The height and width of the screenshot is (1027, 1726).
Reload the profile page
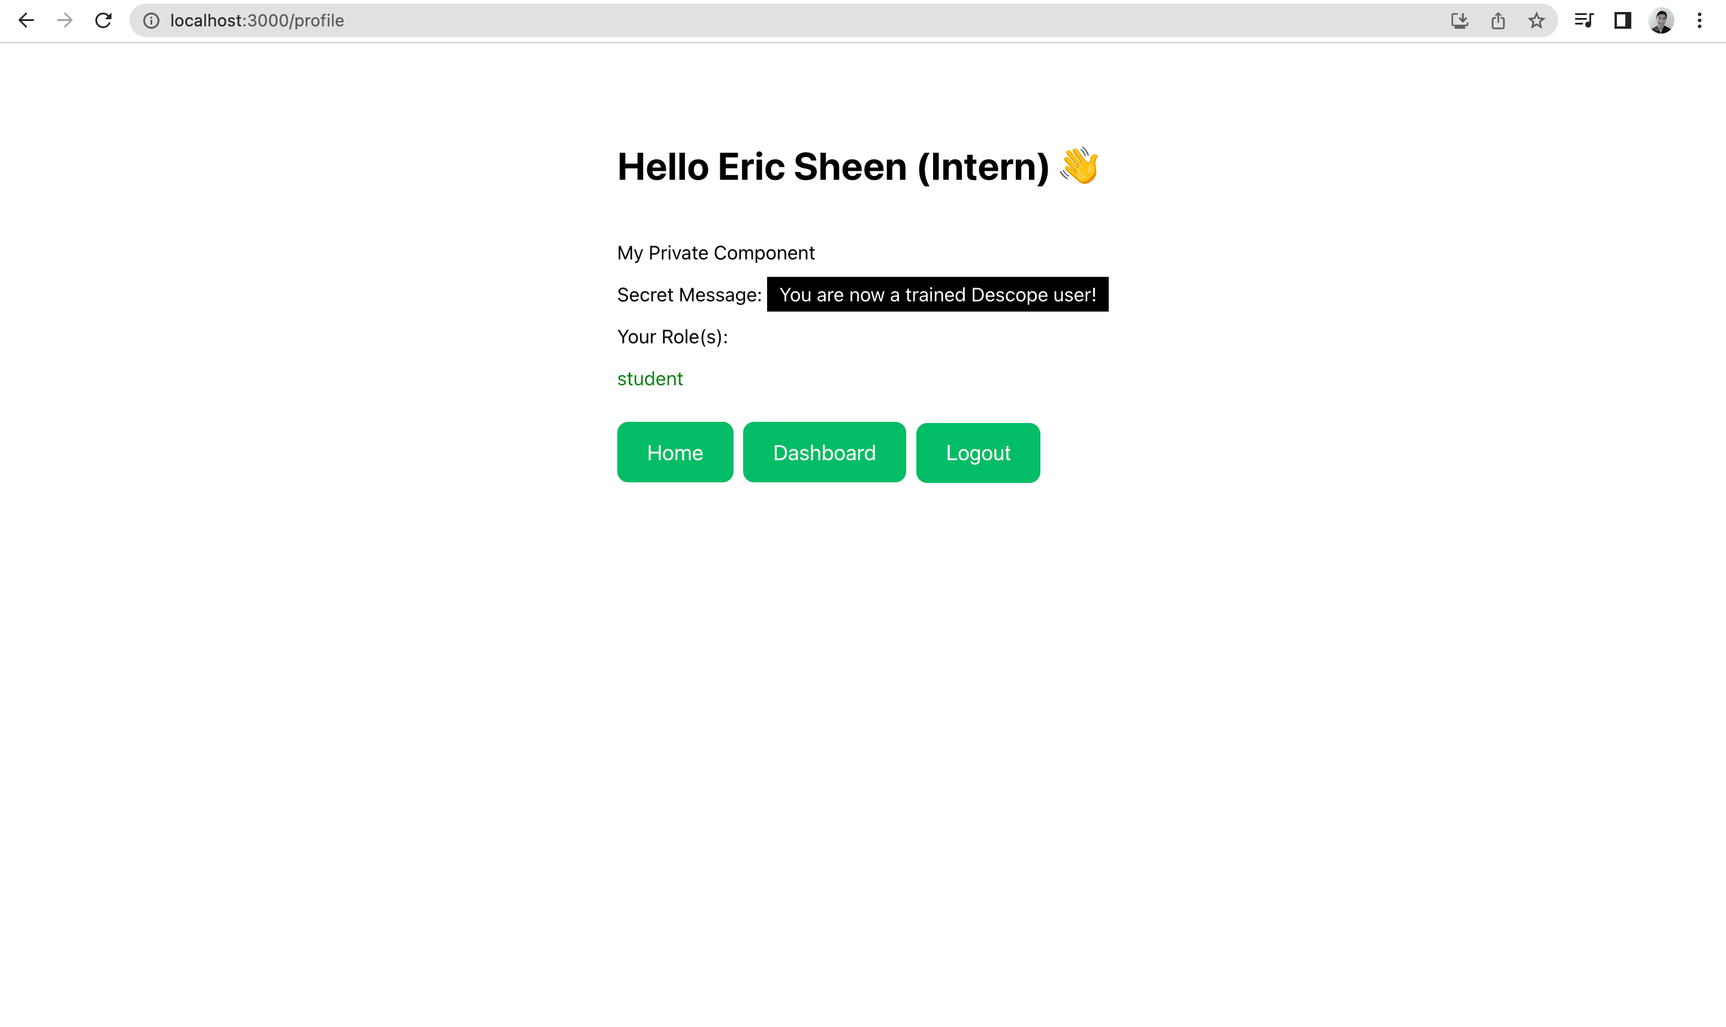(x=103, y=20)
